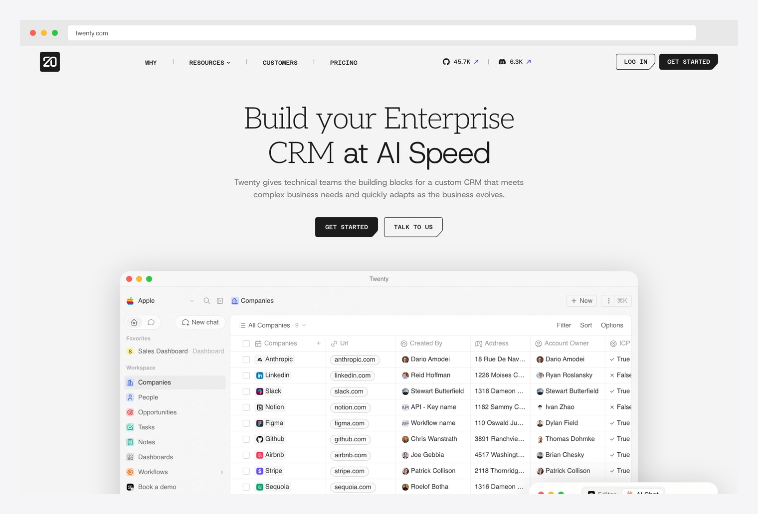Toggle the sidebar panel collapse icon
This screenshot has height=514, width=758.
pos(220,301)
